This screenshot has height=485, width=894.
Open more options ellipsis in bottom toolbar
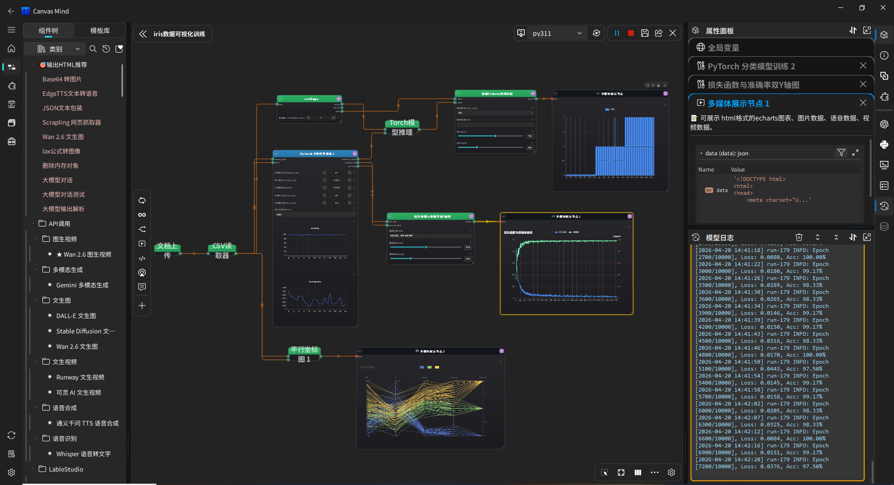pos(655,472)
